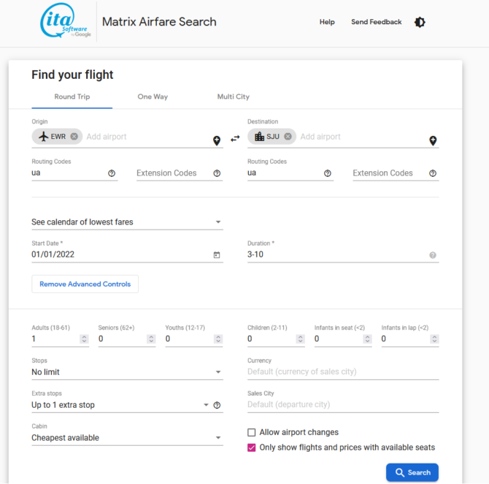Show help for the Duration field

point(433,255)
